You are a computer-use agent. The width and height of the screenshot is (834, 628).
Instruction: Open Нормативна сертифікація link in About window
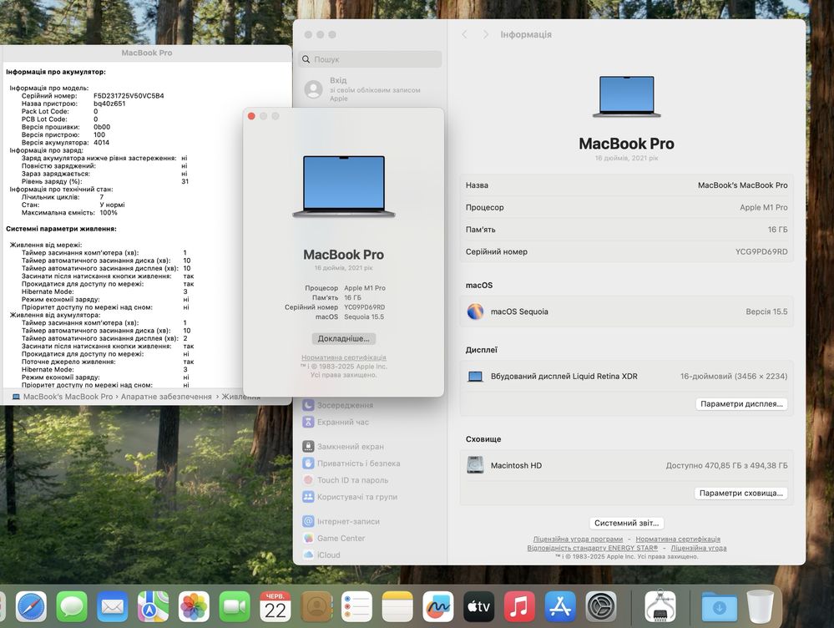coord(344,357)
